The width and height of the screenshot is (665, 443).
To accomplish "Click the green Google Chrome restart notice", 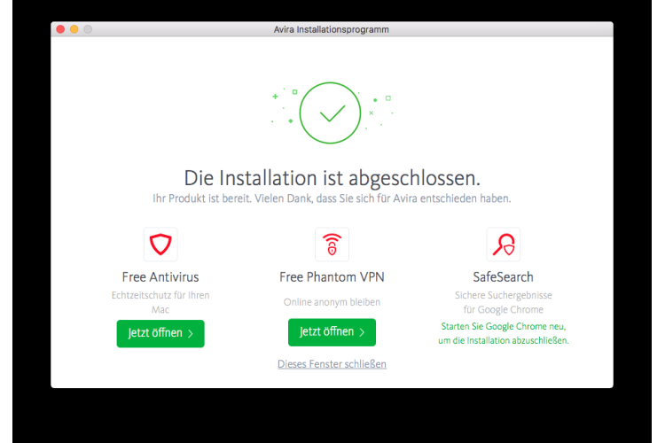I will (504, 333).
